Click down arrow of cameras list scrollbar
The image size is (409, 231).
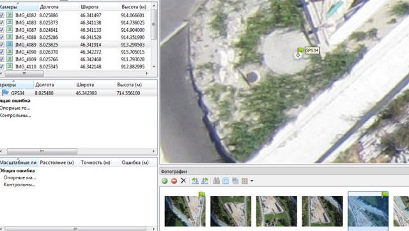154,66
